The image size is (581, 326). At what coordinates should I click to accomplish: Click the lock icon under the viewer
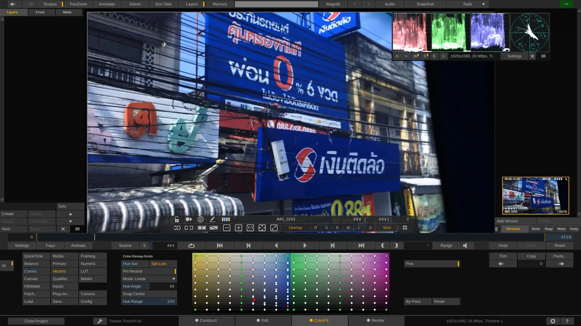coord(177,219)
